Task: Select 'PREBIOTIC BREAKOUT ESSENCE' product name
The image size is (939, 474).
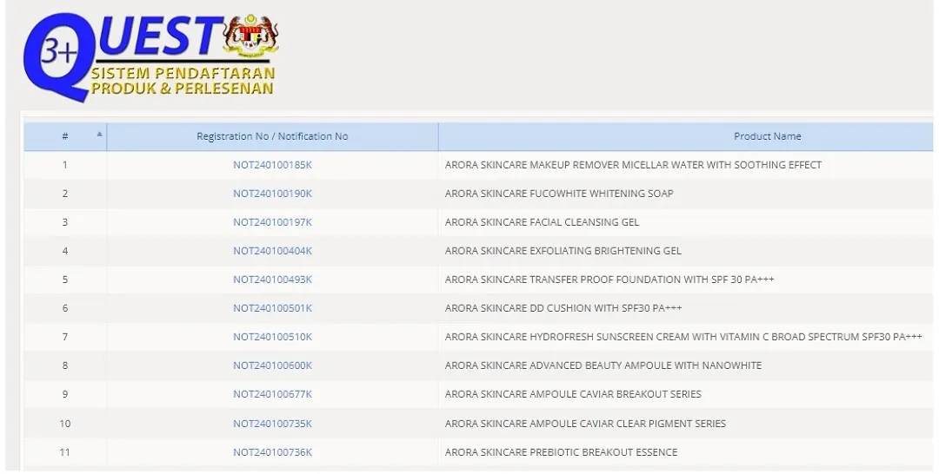Action: [x=561, y=452]
